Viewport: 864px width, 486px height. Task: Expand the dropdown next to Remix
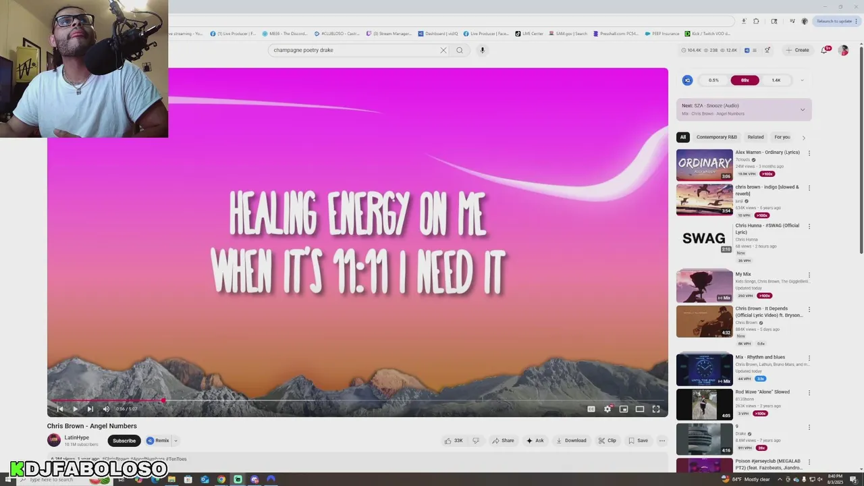point(175,441)
